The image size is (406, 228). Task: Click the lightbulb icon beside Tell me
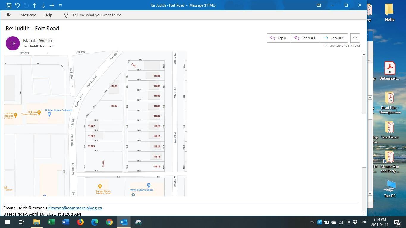tap(66, 15)
